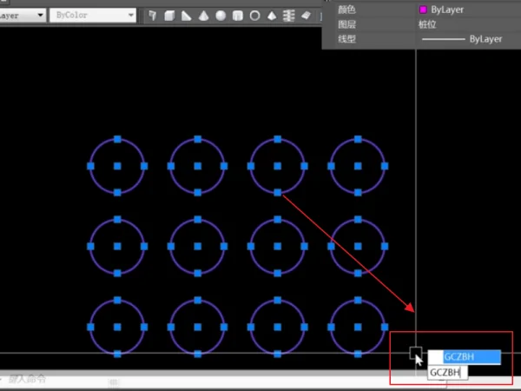521x391 pixels.
Task: Click the GCZBH dynamic input field
Action: point(447,373)
